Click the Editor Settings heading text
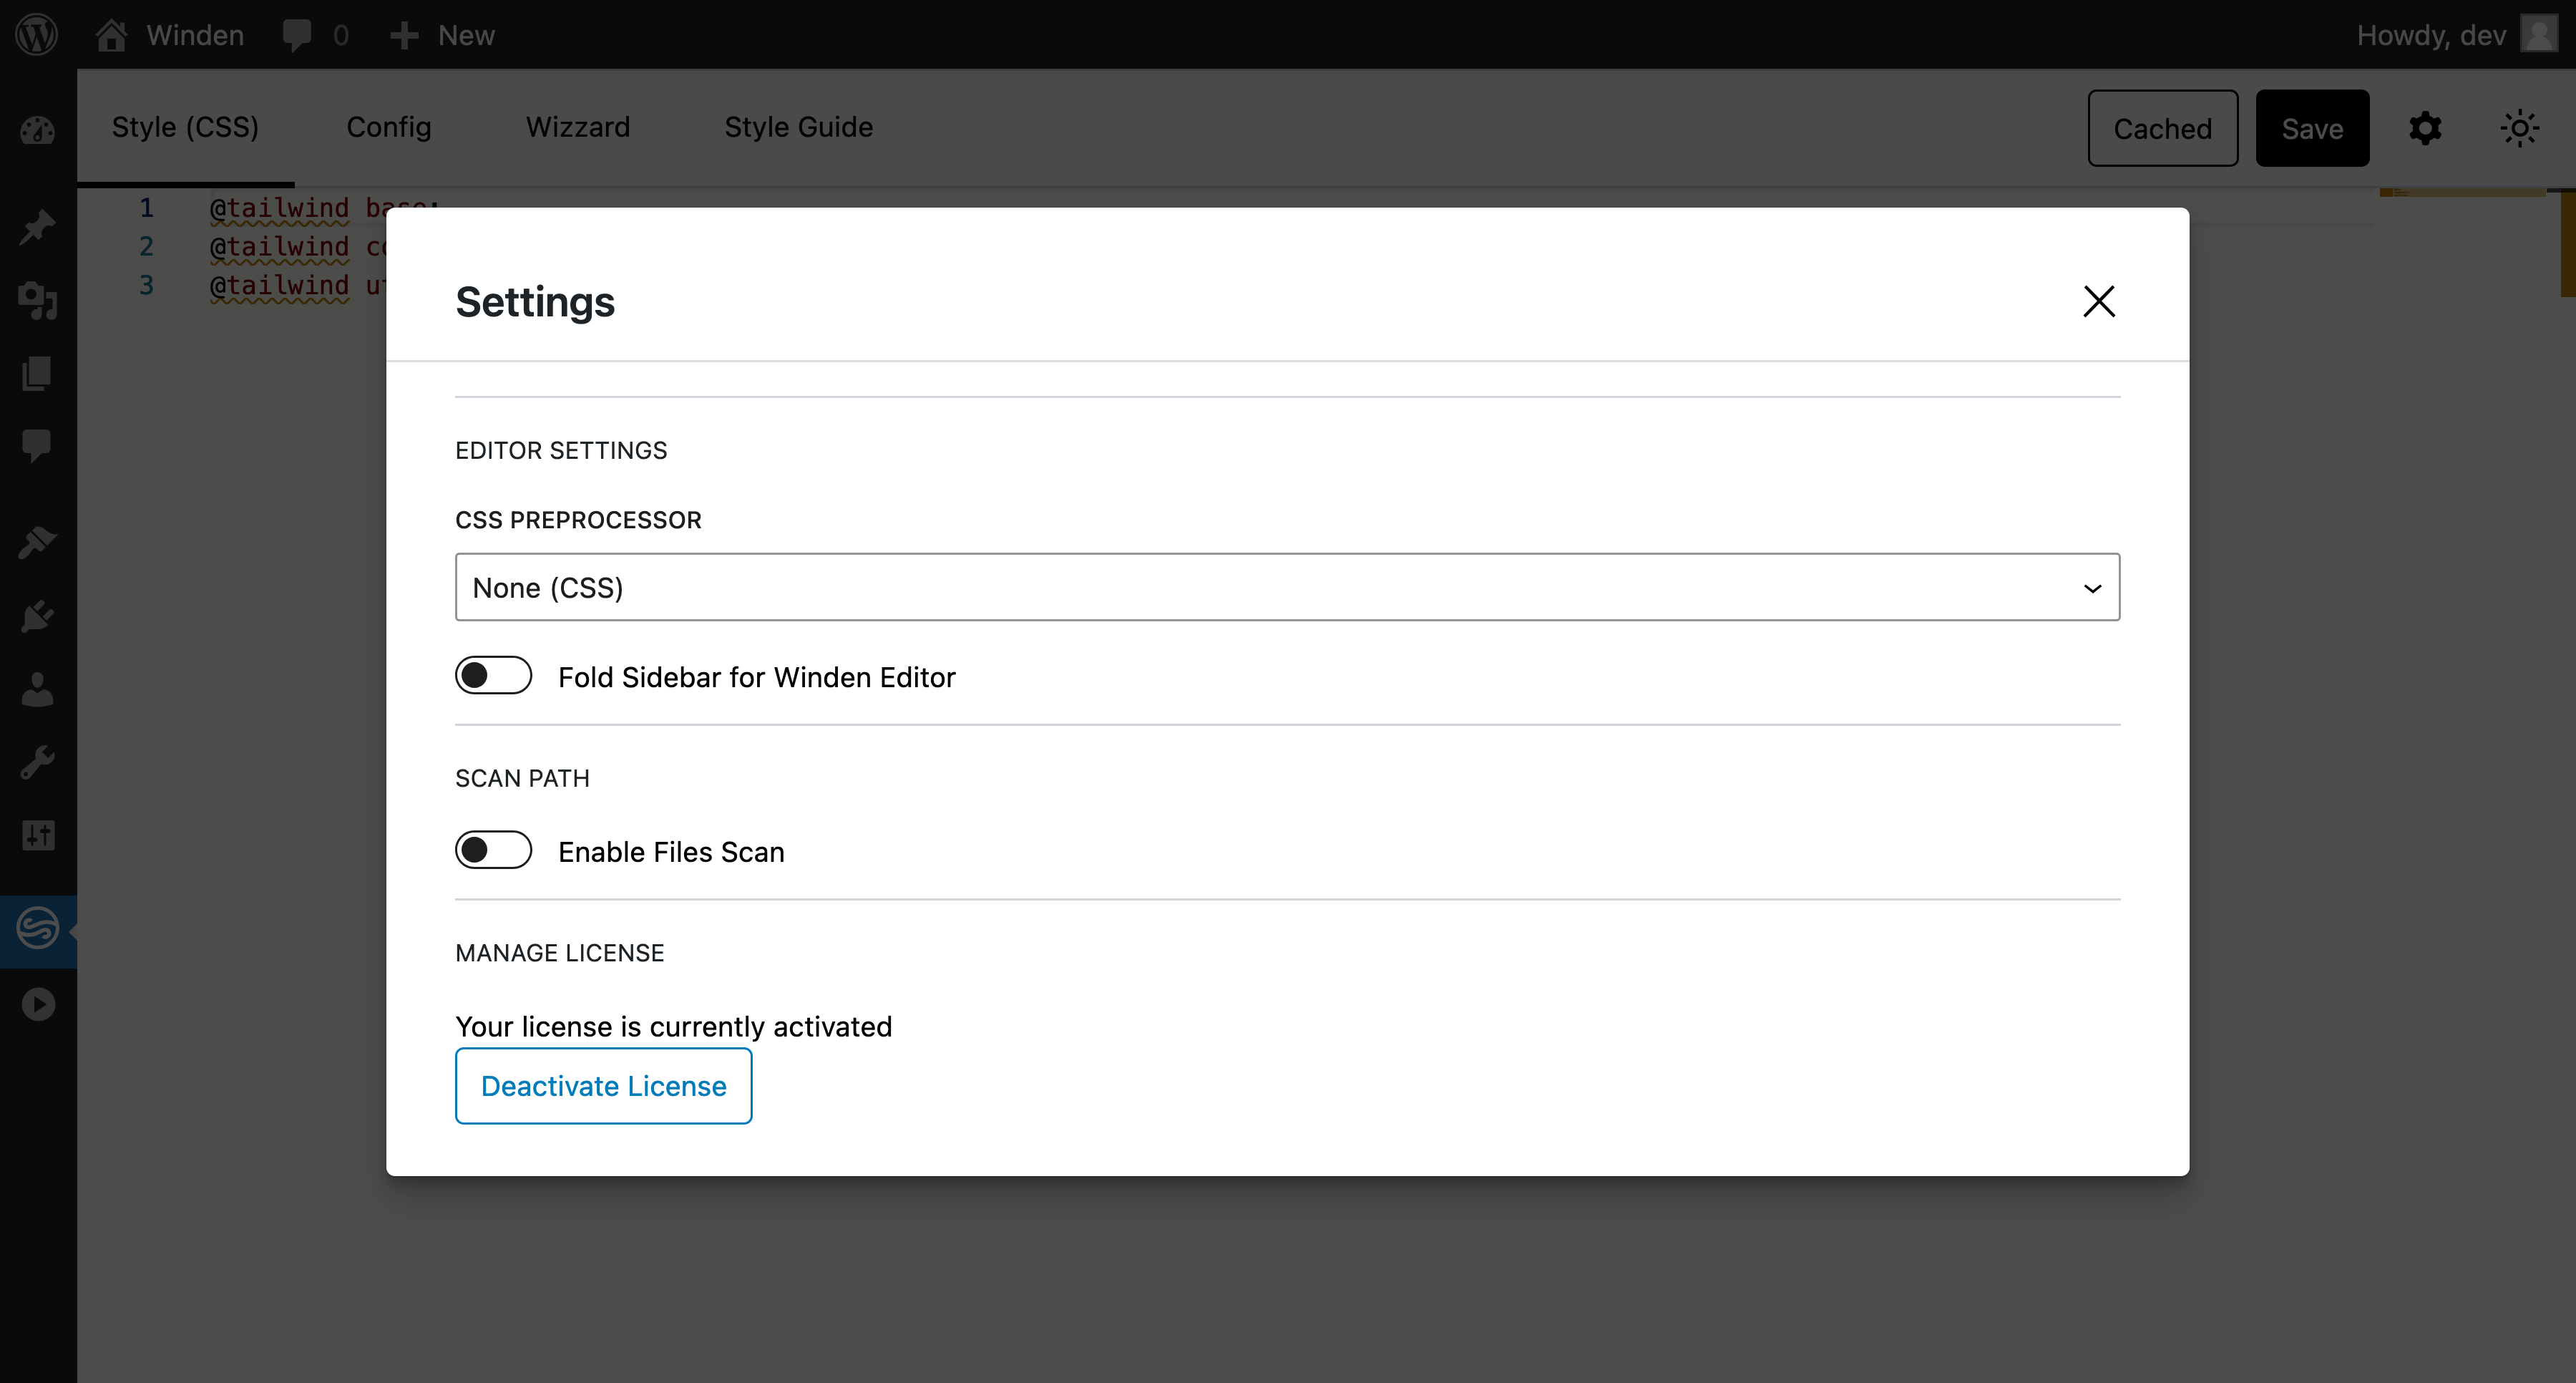Viewport: 2576px width, 1383px height. (x=561, y=450)
